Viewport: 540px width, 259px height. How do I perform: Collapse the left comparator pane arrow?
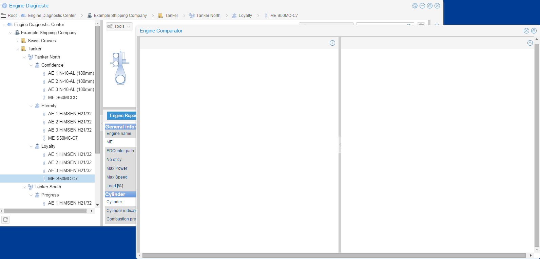click(332, 43)
